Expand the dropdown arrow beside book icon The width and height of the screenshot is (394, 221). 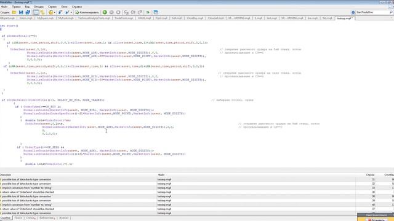coord(55,12)
